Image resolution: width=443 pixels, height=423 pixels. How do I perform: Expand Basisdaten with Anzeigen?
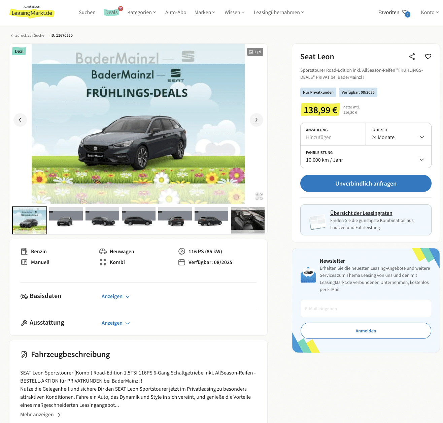(115, 296)
